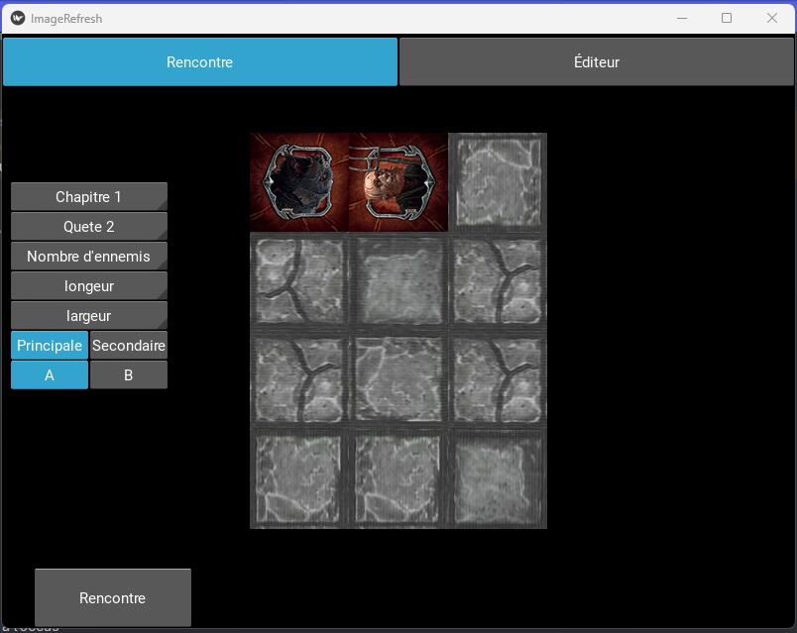The height and width of the screenshot is (633, 797).
Task: Click the pale-faced enemy tile
Action: pos(398,182)
